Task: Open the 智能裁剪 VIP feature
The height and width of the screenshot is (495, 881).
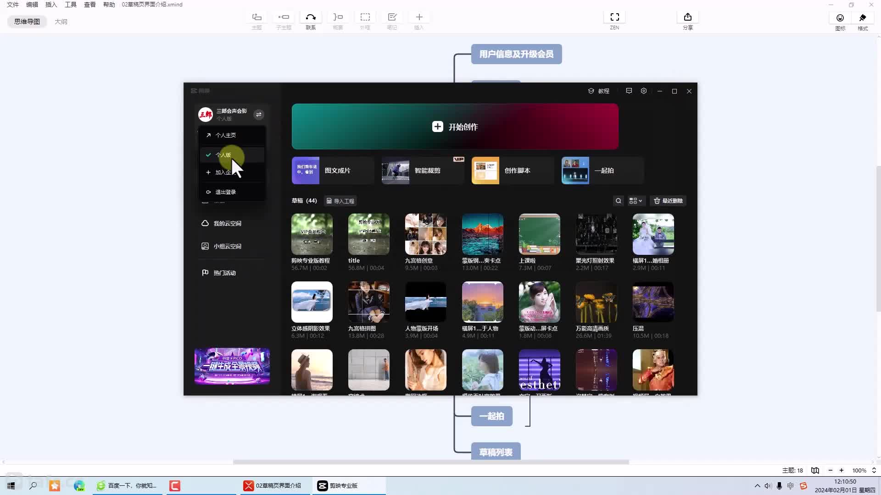Action: click(x=423, y=170)
